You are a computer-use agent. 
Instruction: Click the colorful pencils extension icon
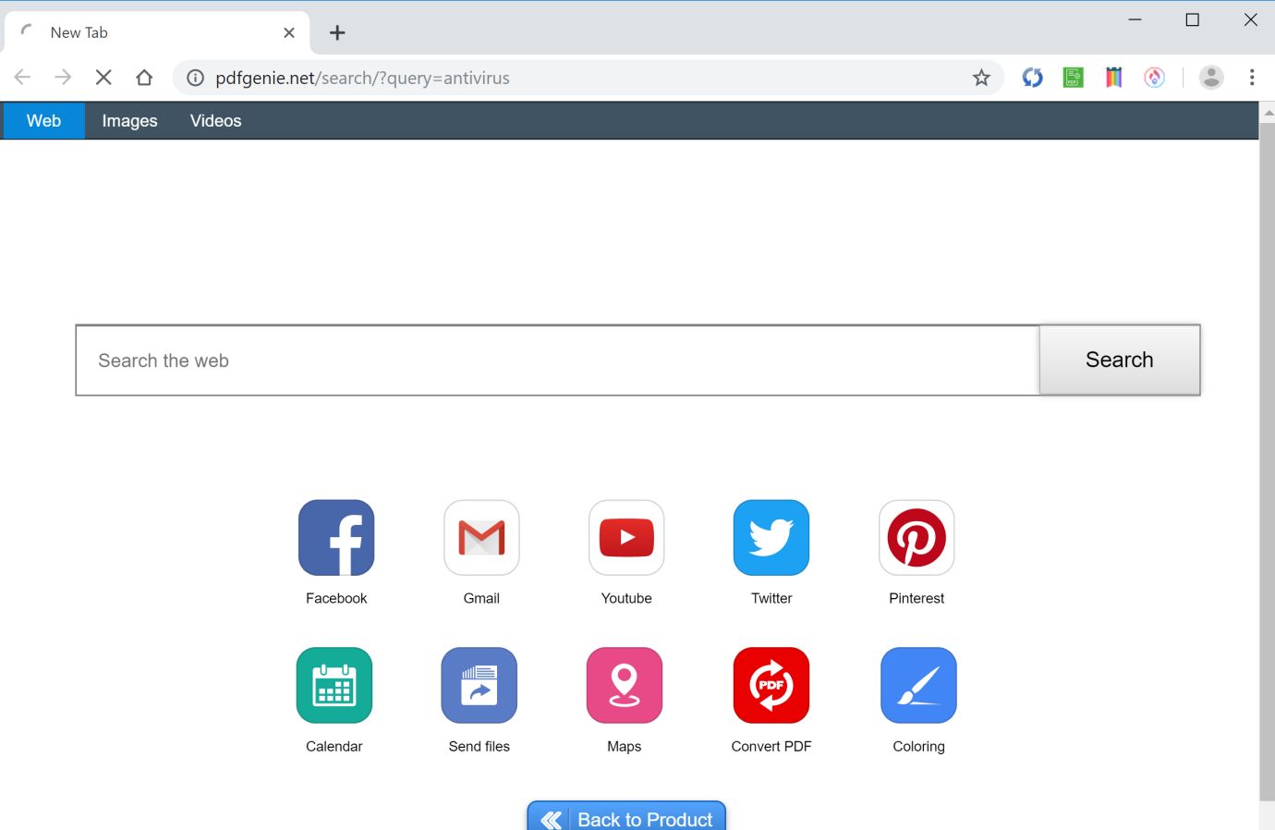pos(1113,78)
